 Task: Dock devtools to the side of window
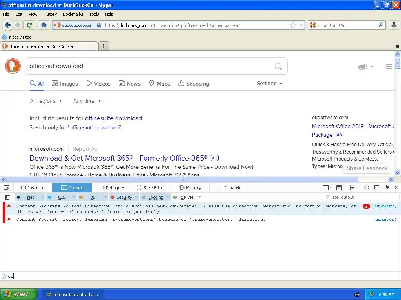tap(376, 187)
